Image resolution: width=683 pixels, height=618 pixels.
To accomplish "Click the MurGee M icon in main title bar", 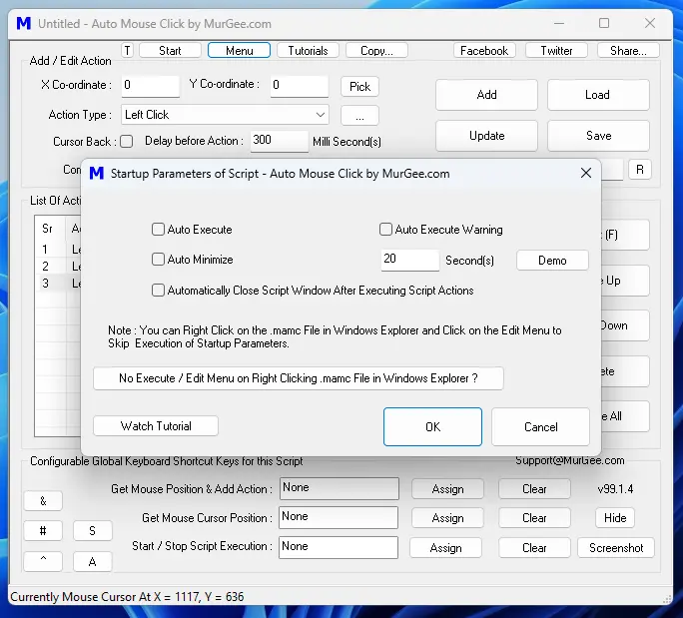I will click(24, 24).
